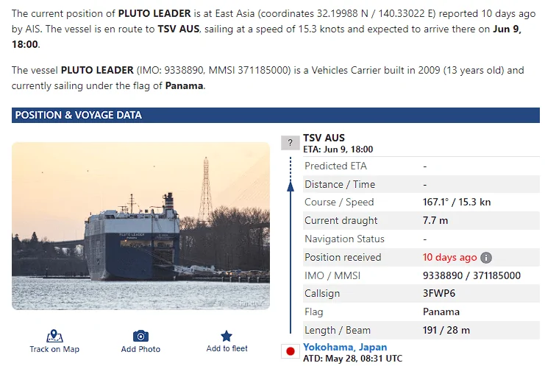Click the Course / Speed row label
The height and width of the screenshot is (366, 545).
tap(339, 202)
